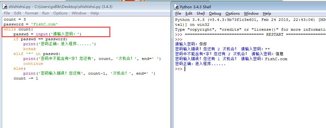Open the editor's Window menu

(79, 13)
